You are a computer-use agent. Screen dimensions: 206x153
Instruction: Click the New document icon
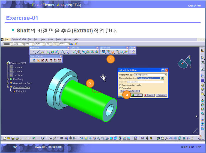(5, 138)
